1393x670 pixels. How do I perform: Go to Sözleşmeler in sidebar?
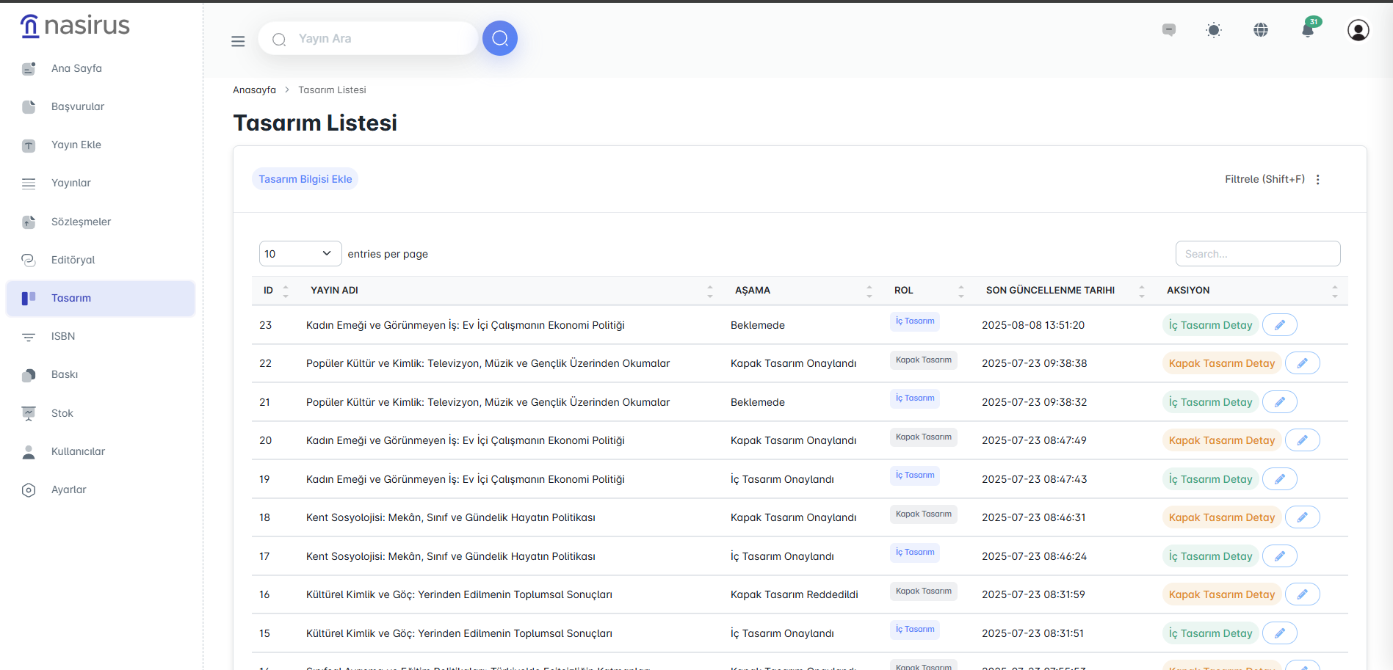(x=81, y=222)
